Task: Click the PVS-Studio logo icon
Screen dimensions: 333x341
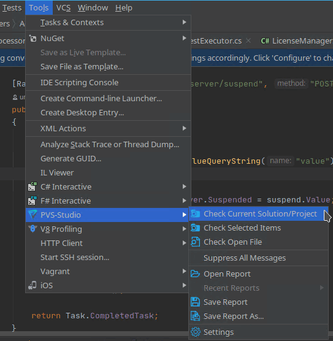Action: tap(33, 215)
